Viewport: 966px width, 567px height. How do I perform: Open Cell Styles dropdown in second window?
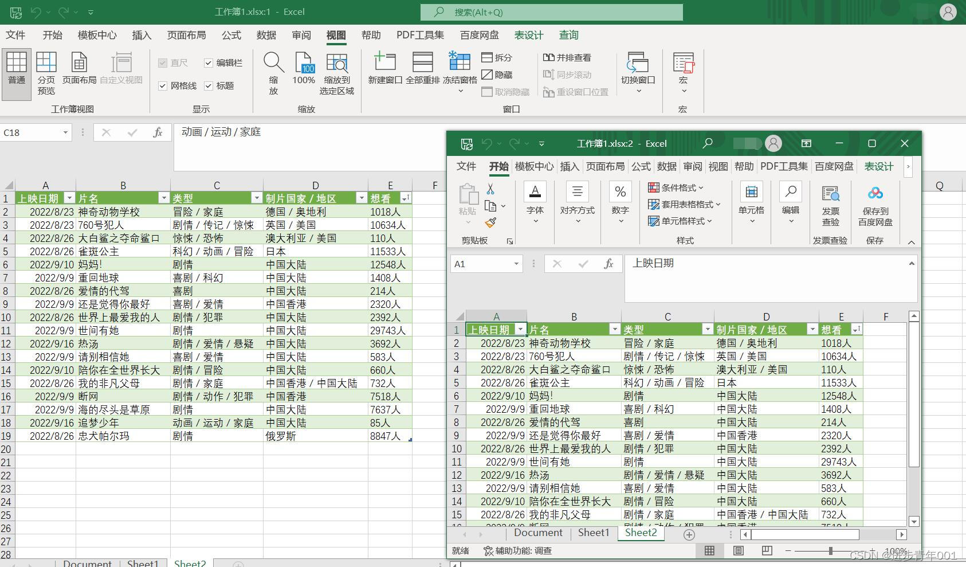pyautogui.click(x=680, y=221)
